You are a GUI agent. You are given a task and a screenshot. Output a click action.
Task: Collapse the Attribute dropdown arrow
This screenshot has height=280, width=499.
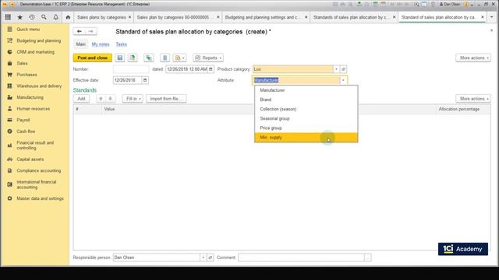click(x=343, y=80)
